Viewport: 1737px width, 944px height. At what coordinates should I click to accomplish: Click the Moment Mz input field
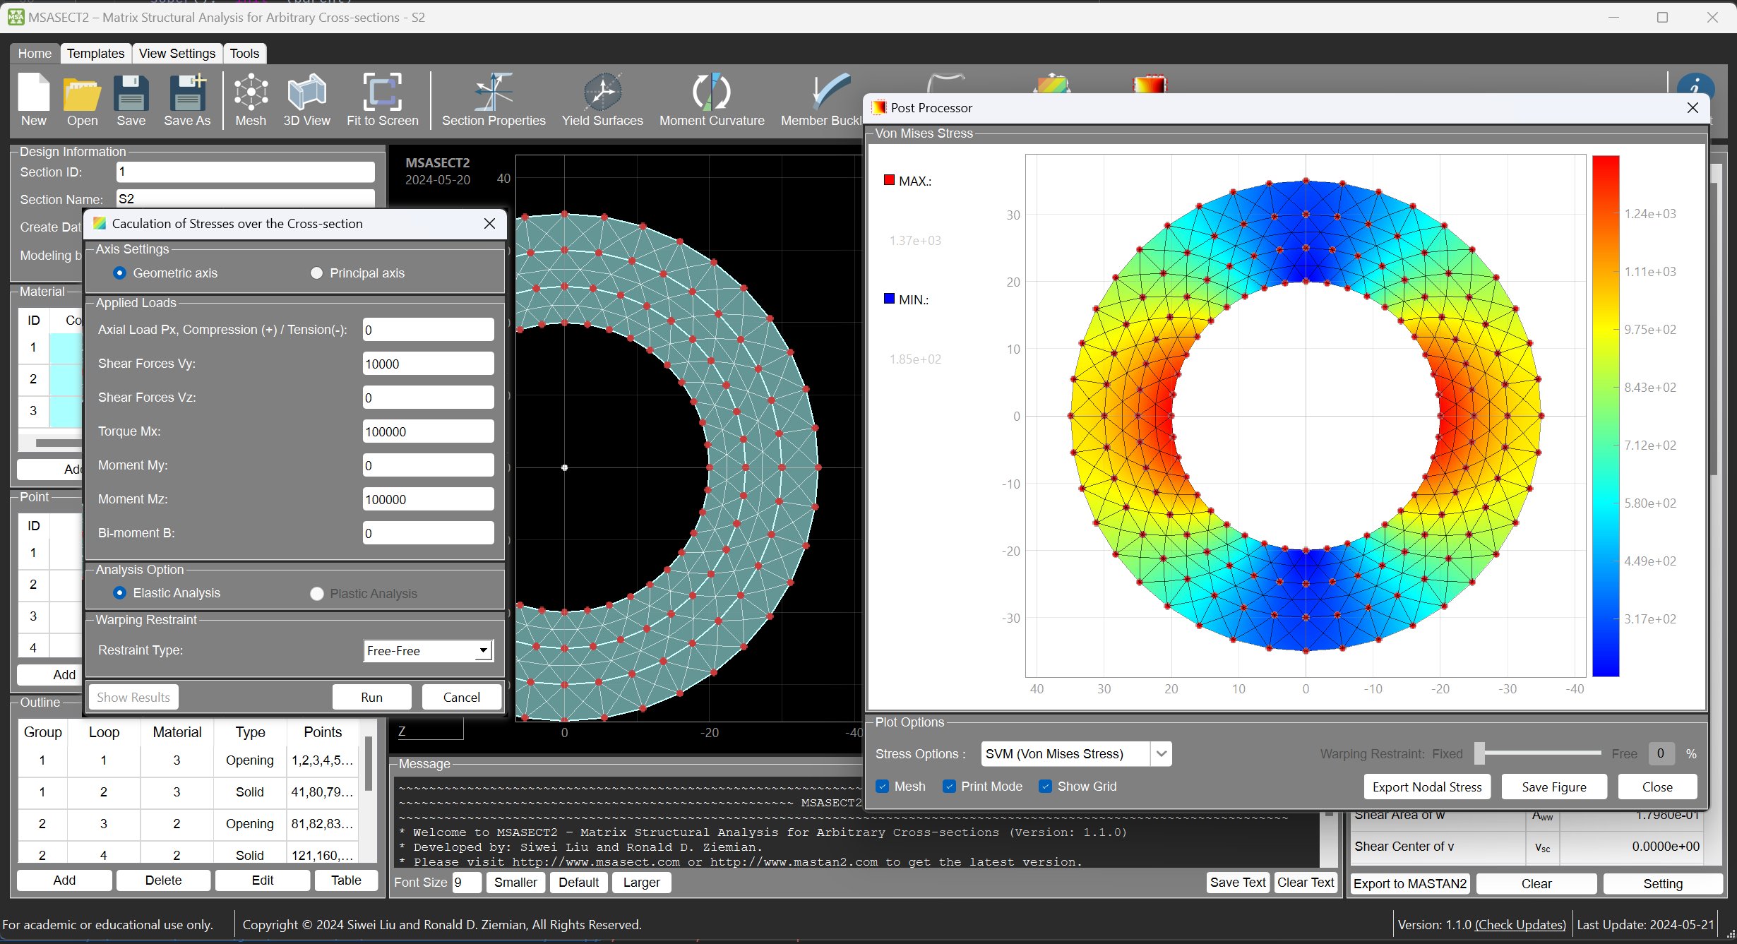428,499
